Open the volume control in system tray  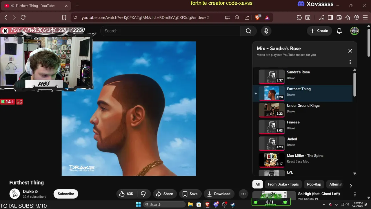coord(347,204)
